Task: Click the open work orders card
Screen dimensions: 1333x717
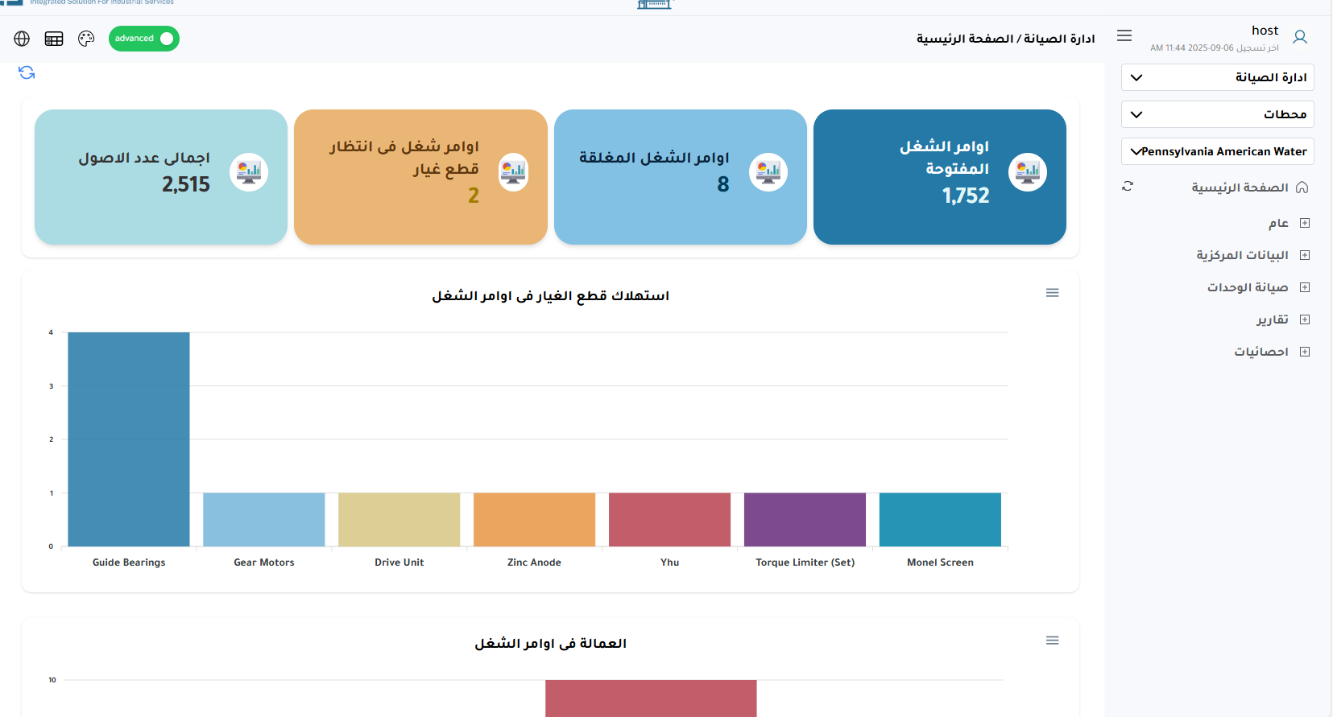Action: coord(939,177)
